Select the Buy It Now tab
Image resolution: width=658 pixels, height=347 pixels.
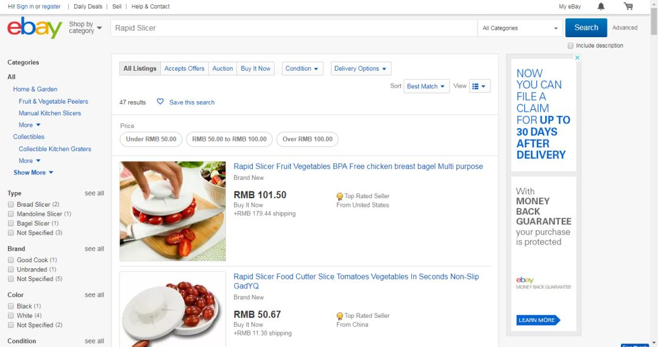255,69
